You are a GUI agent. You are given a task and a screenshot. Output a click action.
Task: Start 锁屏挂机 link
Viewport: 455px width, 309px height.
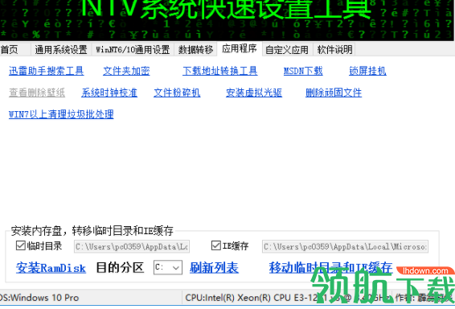pos(367,71)
